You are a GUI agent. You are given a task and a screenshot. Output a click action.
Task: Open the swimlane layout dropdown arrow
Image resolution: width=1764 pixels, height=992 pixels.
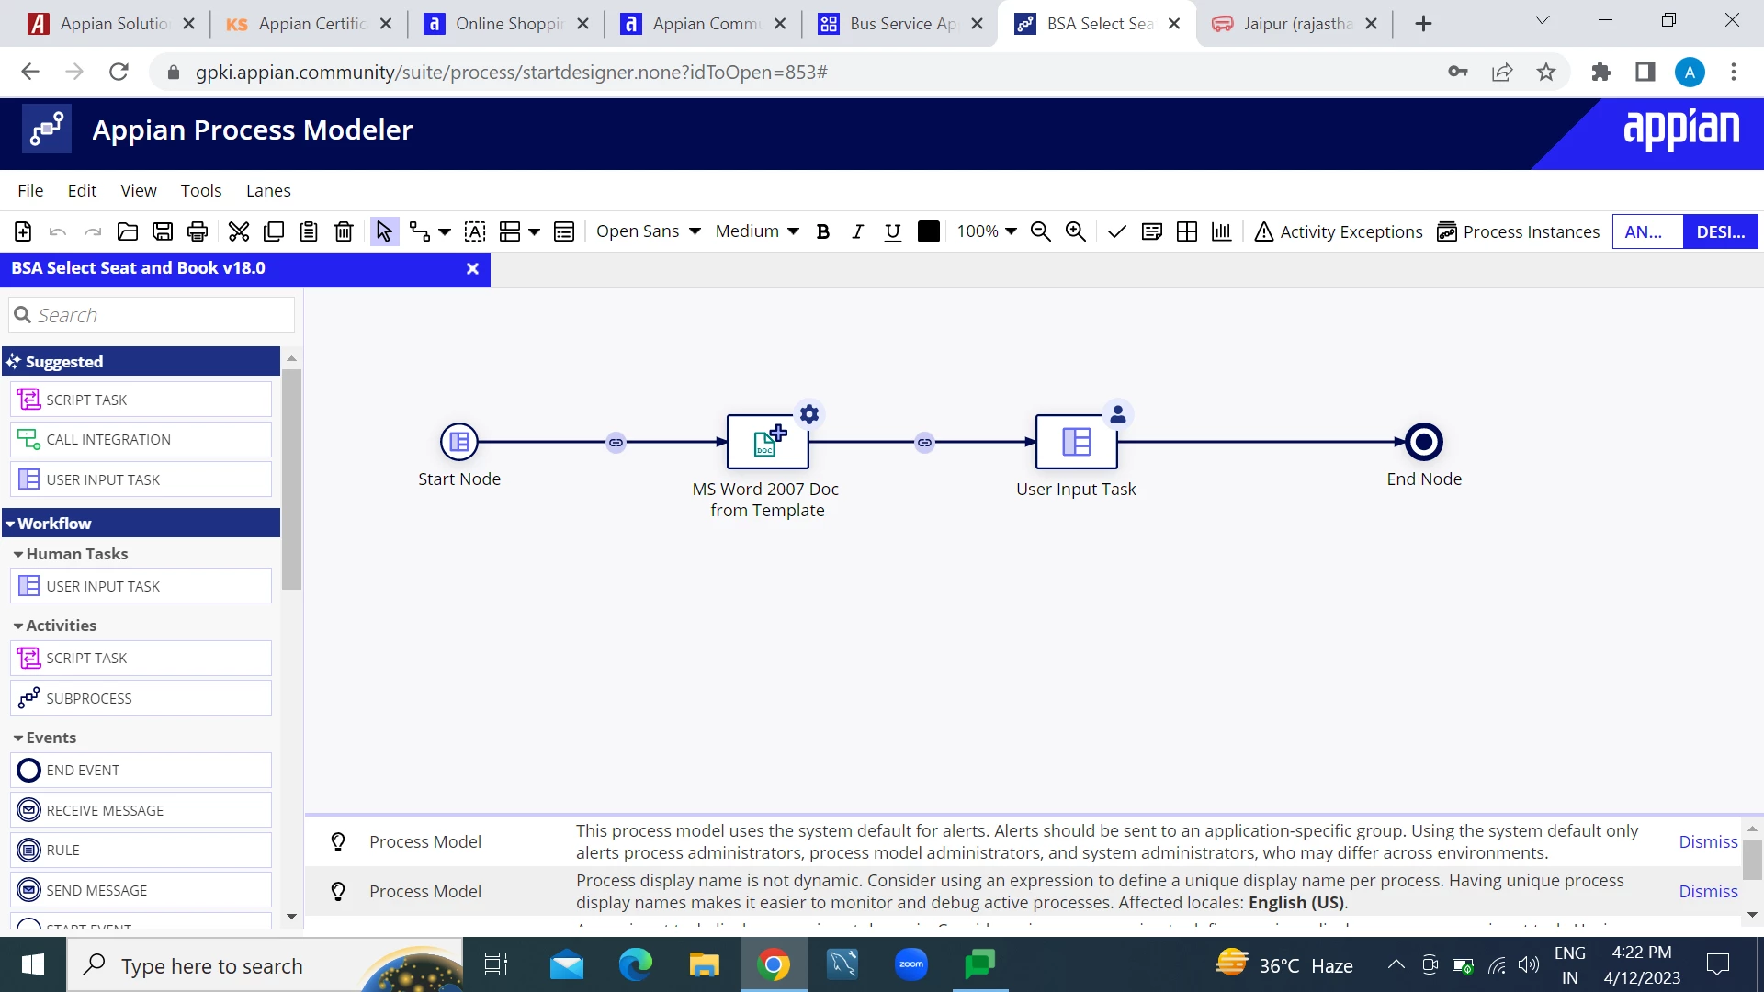coord(534,231)
